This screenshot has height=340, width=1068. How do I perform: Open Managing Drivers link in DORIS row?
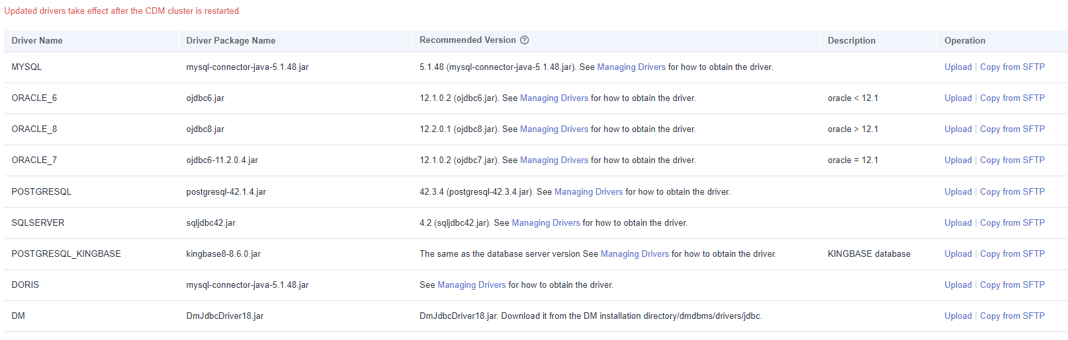point(471,285)
